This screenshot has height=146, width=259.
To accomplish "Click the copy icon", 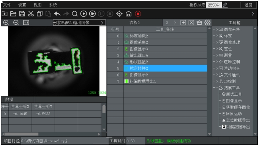I will click(39, 14).
